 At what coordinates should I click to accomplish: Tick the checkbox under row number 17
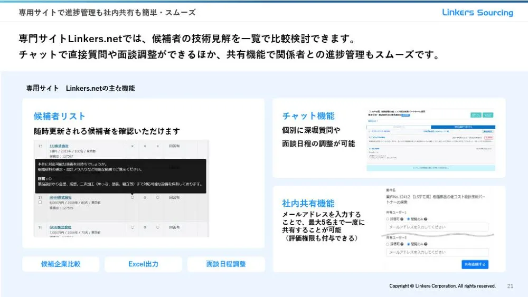click(40, 202)
